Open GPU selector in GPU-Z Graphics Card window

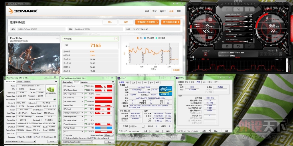click(20, 141)
